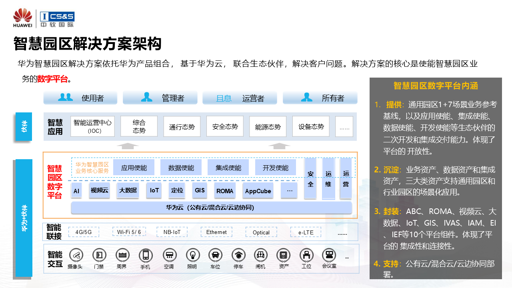Click the 沉淀 keyword in right panel
Viewport: 512px width, 288px height.
pos(391,169)
